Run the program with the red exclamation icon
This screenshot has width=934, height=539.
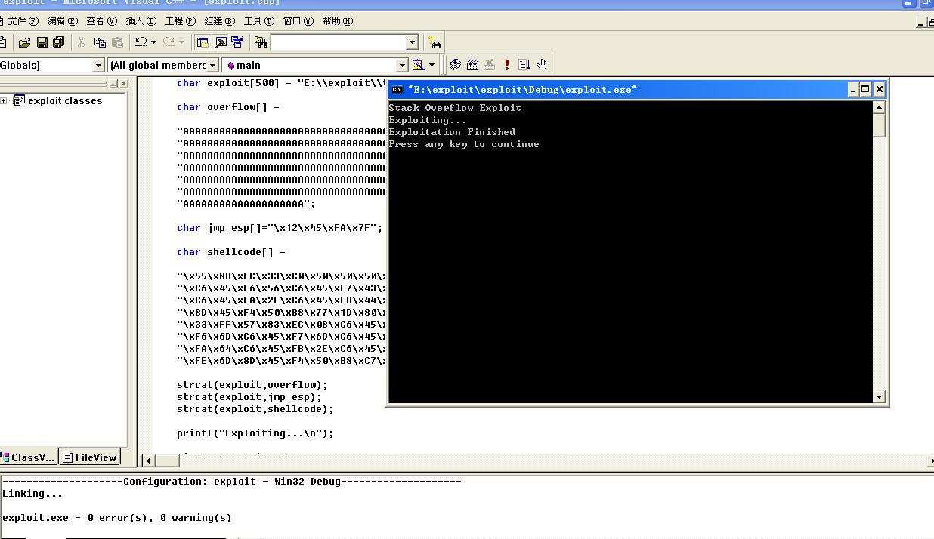(507, 65)
